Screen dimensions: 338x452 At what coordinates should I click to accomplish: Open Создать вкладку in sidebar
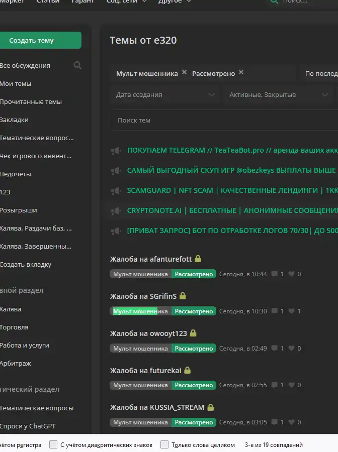[x=26, y=264]
